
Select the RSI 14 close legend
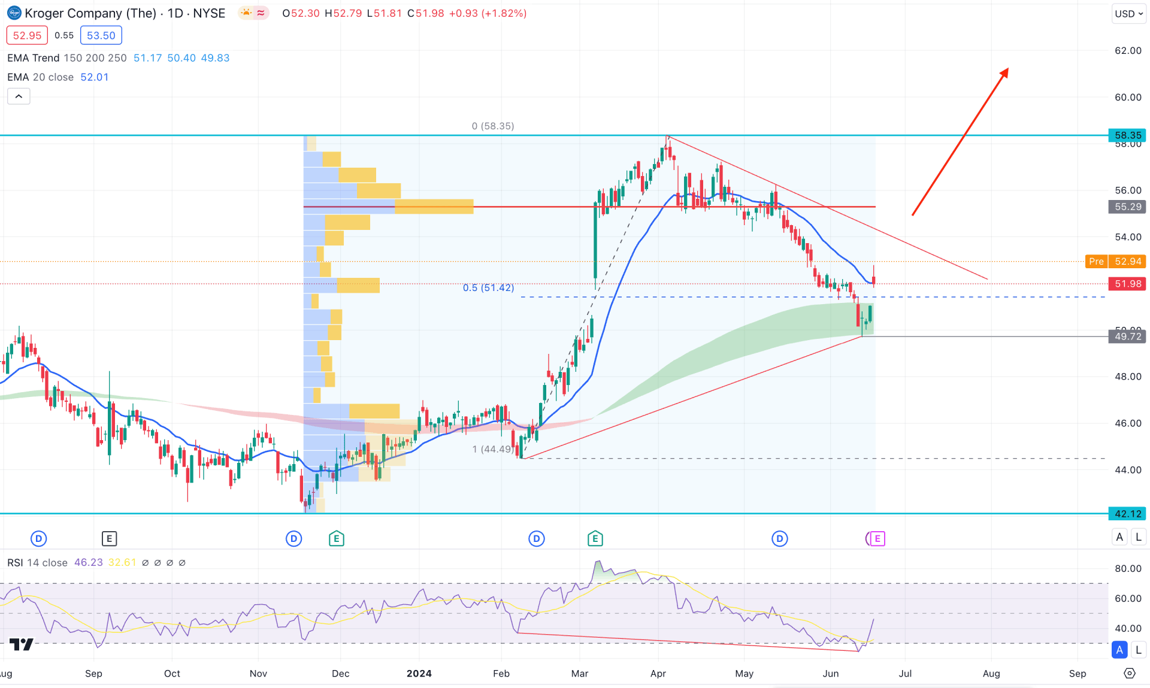tap(37, 563)
